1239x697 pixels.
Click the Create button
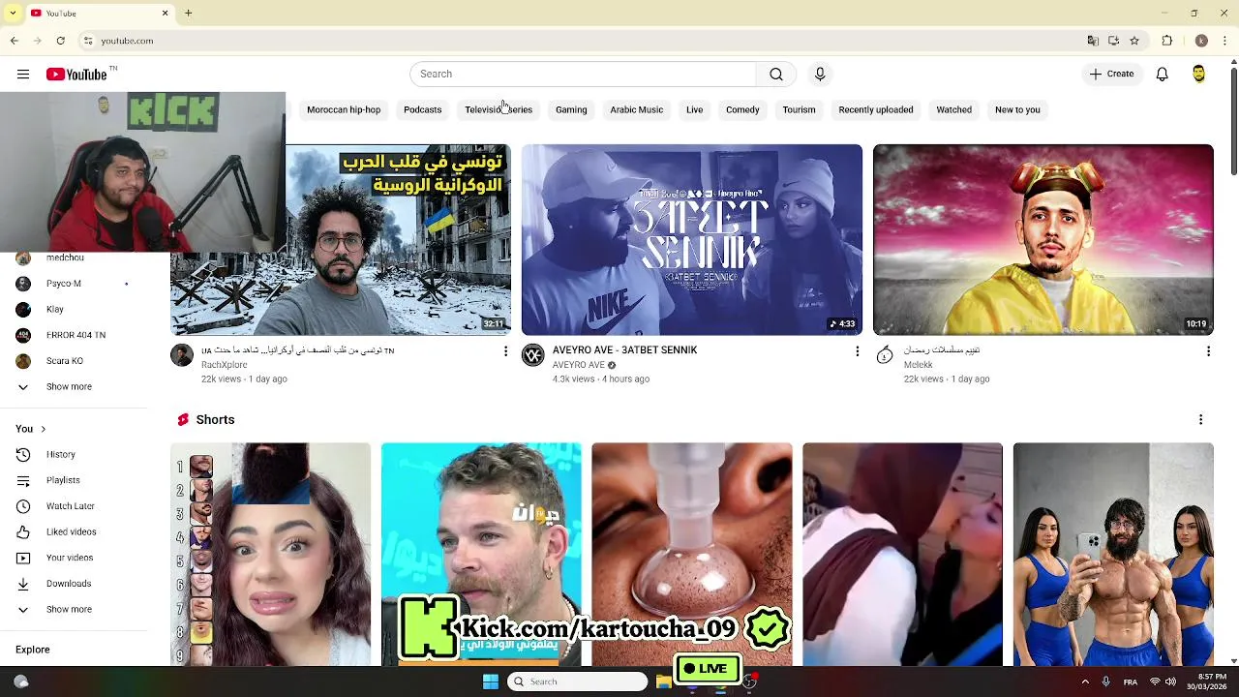[x=1111, y=75]
